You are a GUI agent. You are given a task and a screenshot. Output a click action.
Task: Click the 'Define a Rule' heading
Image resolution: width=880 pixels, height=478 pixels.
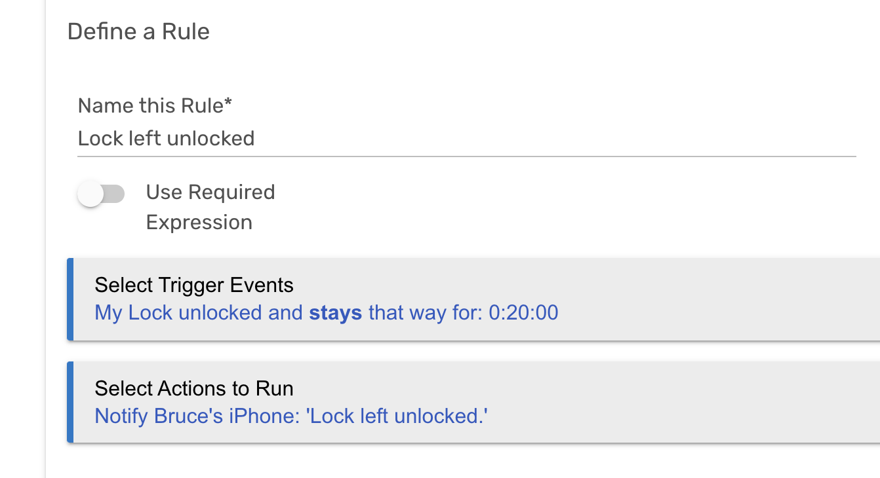click(138, 31)
